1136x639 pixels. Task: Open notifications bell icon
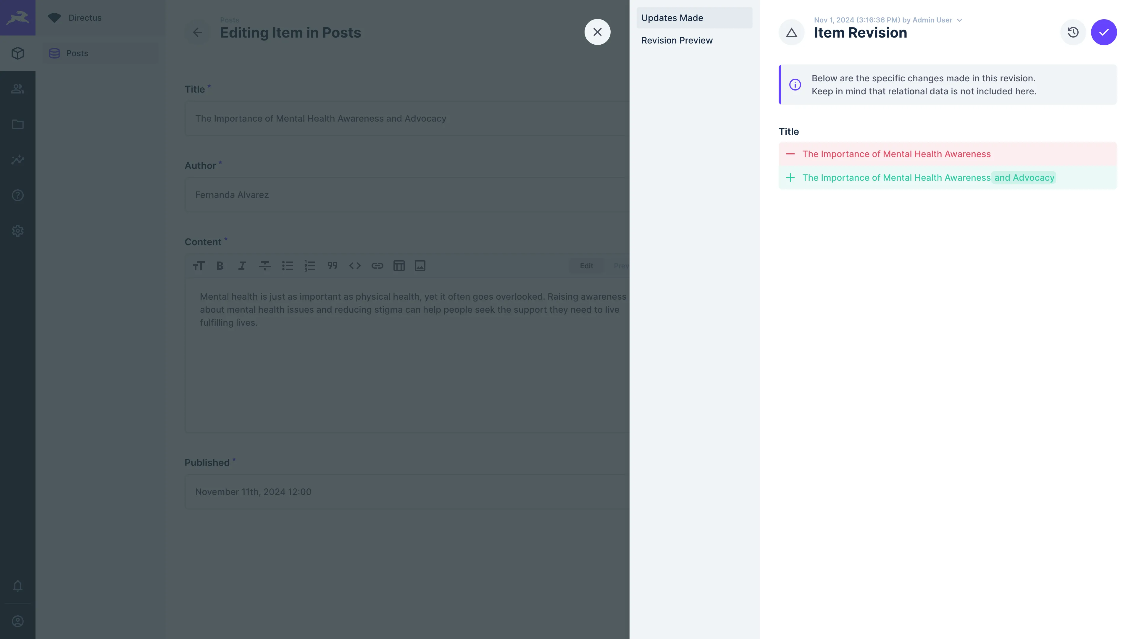[x=18, y=586]
